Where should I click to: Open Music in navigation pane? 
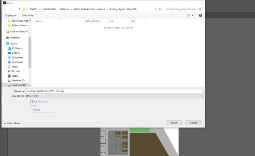(13, 67)
